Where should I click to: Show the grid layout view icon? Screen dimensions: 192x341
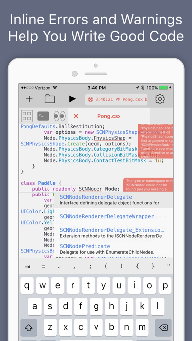pos(27,116)
